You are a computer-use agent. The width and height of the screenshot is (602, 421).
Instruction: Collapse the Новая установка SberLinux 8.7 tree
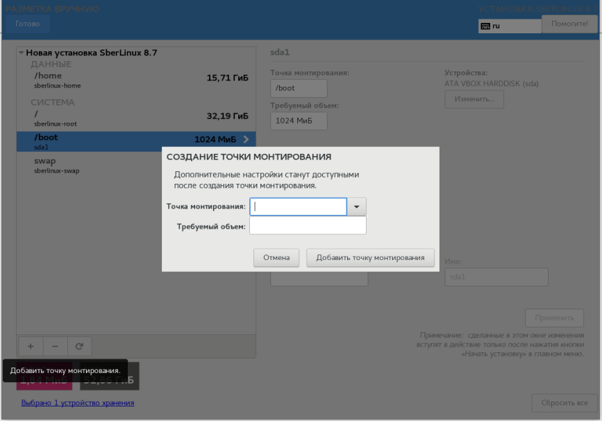[x=22, y=53]
